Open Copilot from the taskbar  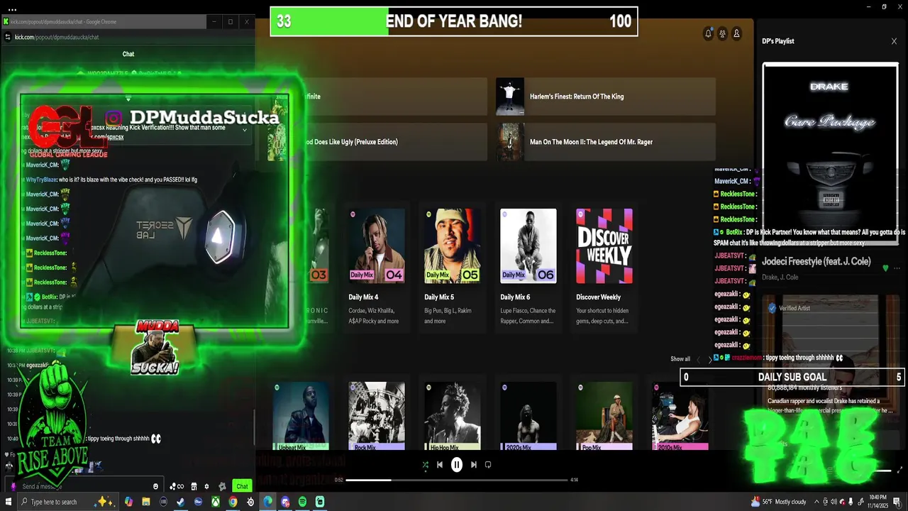pyautogui.click(x=128, y=502)
